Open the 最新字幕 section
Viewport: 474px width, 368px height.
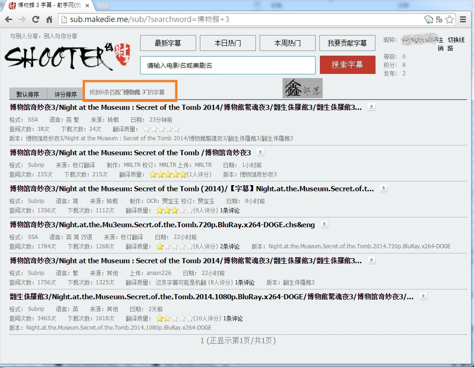[x=168, y=43]
